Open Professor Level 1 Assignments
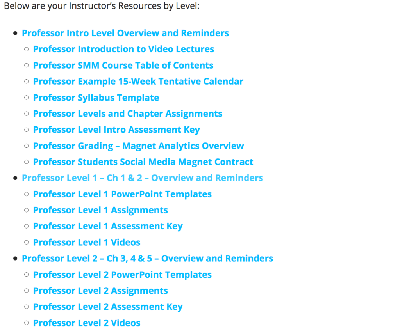Image resolution: width=400 pixels, height=332 pixels. 100,210
